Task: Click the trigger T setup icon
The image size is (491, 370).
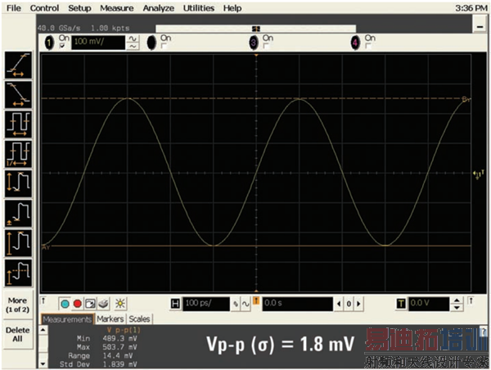Action: [x=401, y=304]
